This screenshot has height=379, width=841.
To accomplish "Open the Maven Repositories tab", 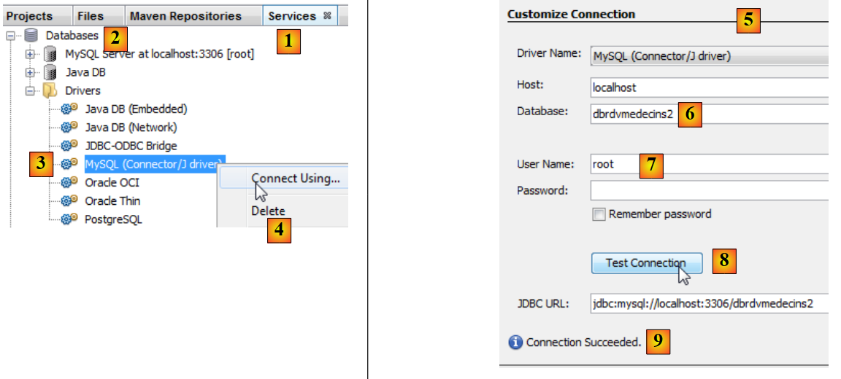I will [185, 16].
